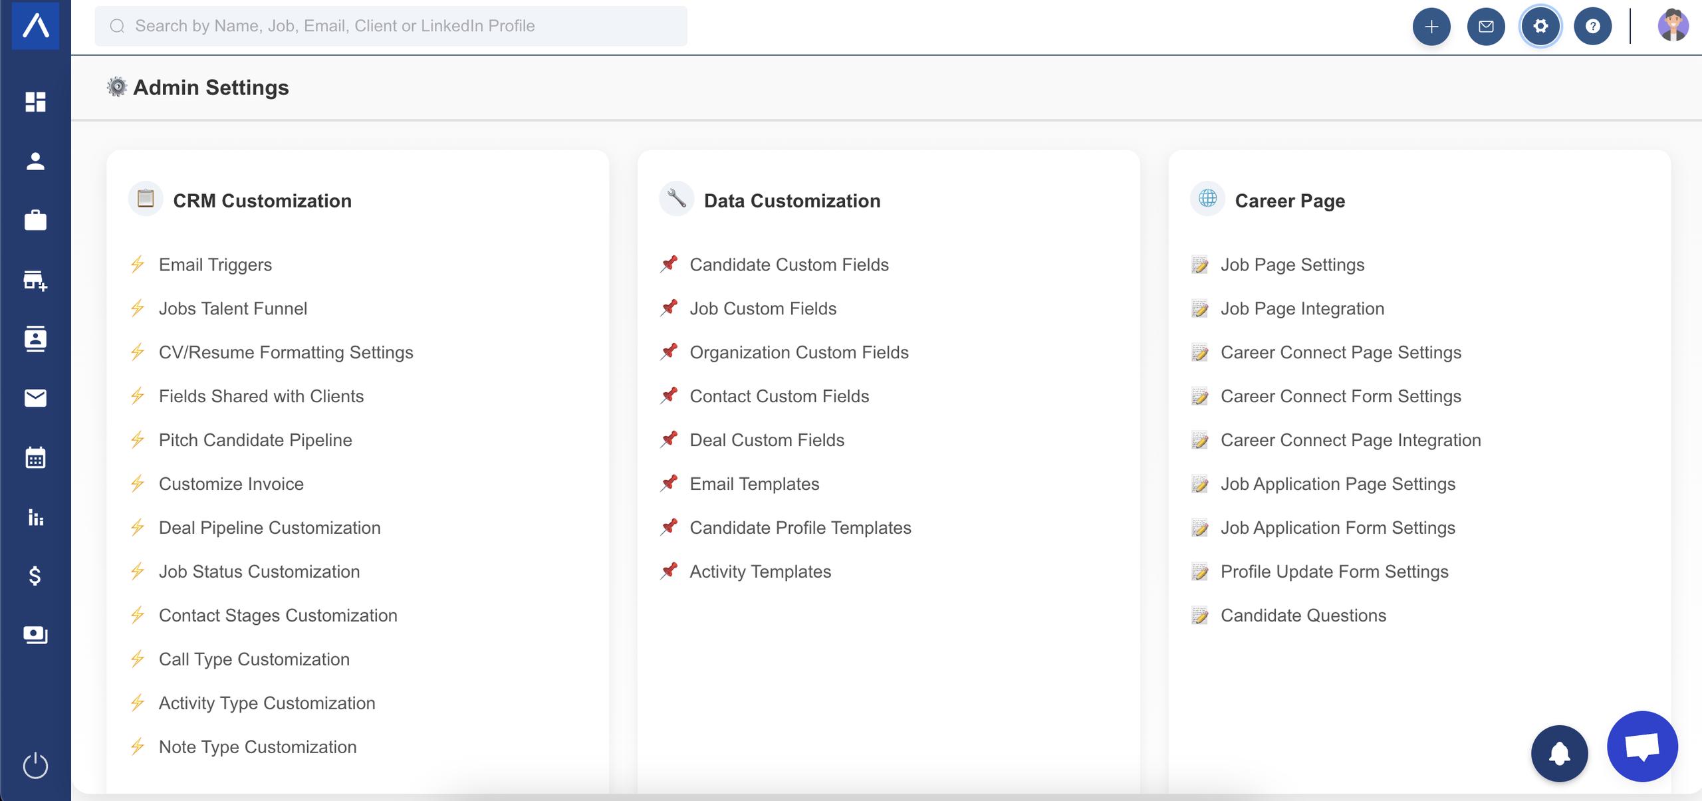The width and height of the screenshot is (1702, 801).
Task: Open the candidates person icon in sidebar
Action: [x=35, y=162]
